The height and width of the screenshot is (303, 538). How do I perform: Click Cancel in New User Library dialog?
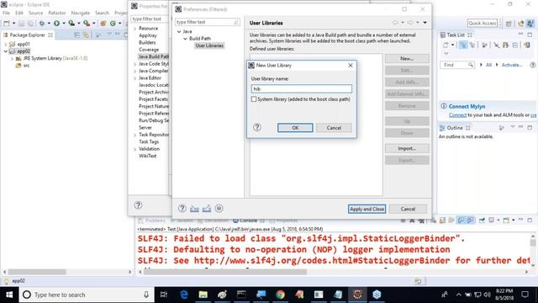(334, 128)
